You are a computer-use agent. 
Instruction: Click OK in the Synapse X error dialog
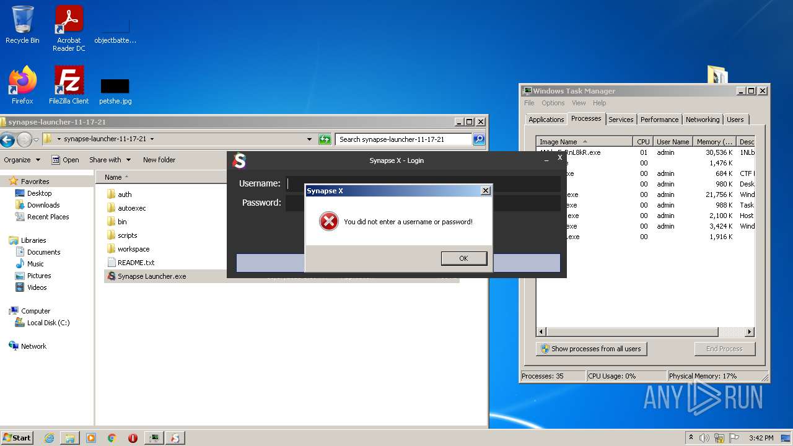click(x=464, y=258)
